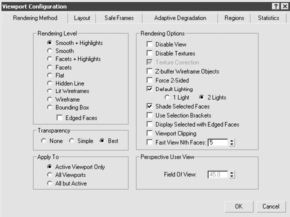Open the Safe Frames tab

119,18
